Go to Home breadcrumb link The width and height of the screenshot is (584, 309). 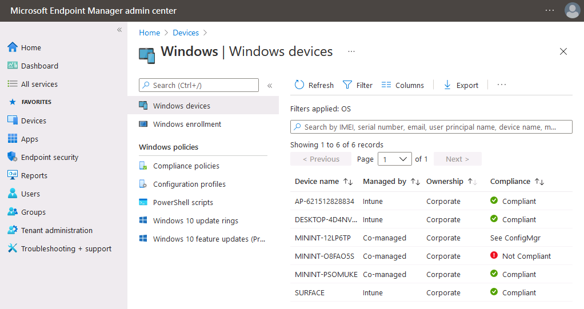(149, 33)
